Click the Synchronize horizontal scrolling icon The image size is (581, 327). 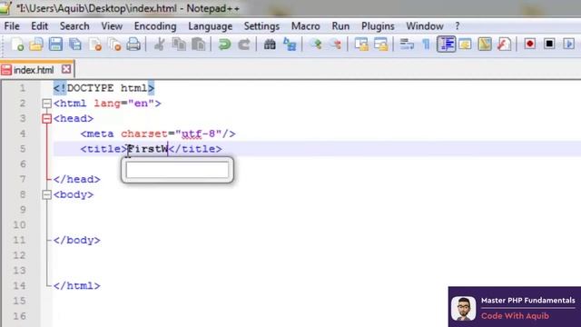point(380,45)
